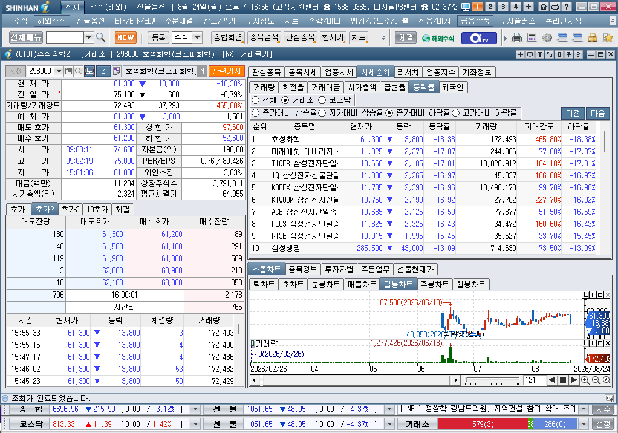Open the home screen icon in title bar
This screenshot has height=433, width=618.
click(544, 7)
